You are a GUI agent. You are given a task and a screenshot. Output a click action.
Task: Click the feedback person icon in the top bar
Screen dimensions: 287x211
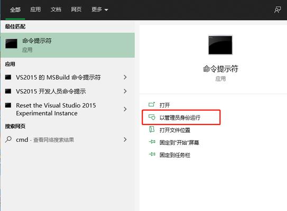click(277, 9)
